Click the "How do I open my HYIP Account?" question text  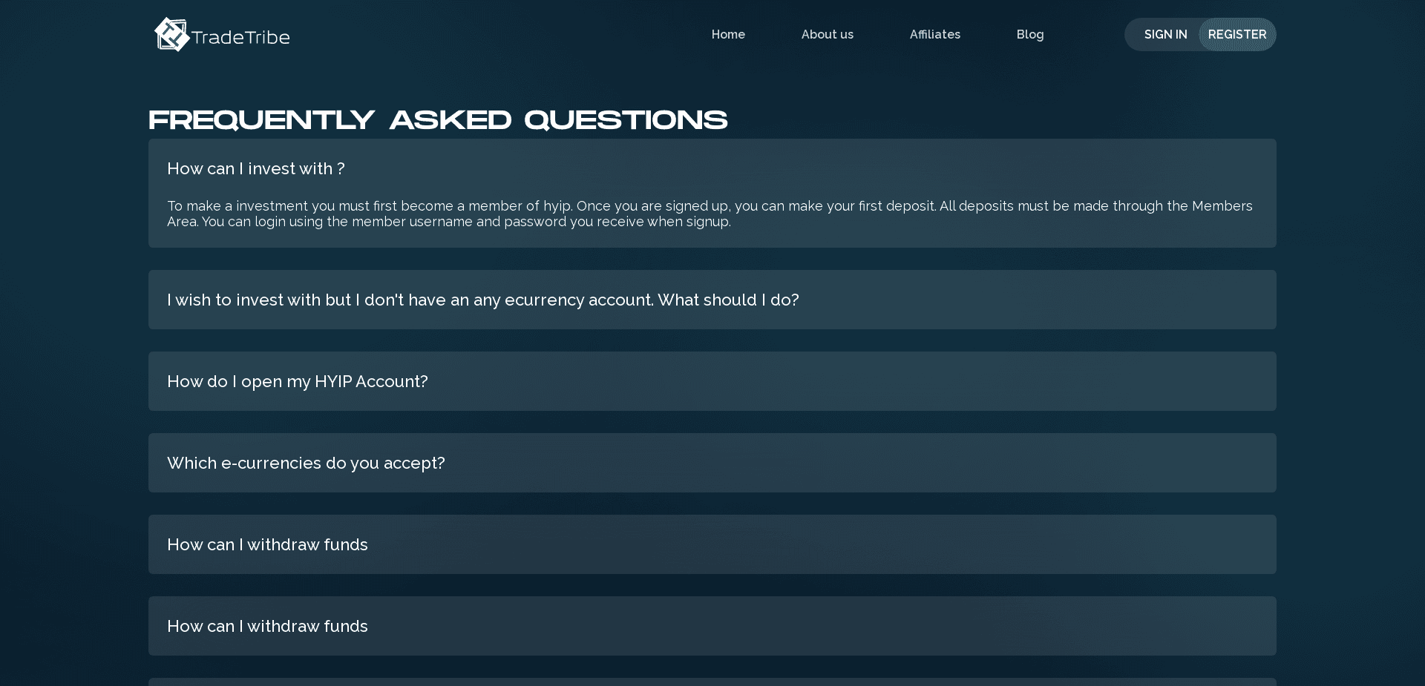pos(297,381)
